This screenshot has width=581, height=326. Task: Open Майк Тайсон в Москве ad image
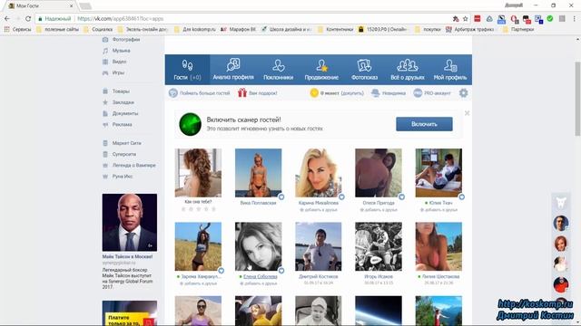(x=129, y=223)
